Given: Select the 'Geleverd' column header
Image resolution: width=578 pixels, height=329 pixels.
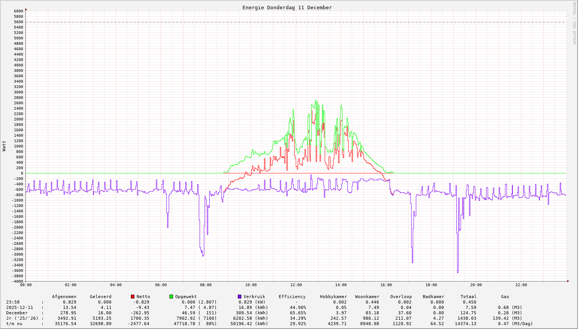Looking at the screenshot, I should [100, 297].
